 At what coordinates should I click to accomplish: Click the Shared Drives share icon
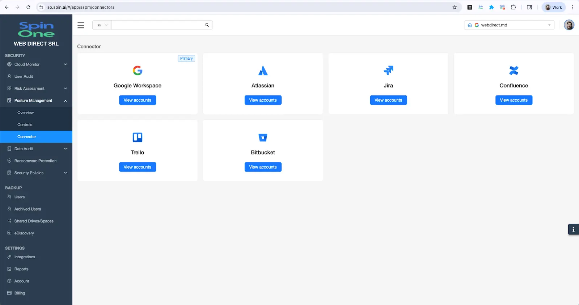9,221
